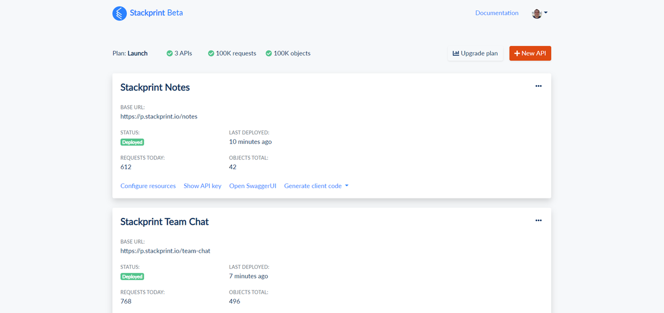Click the 'Plan: Launch' label
This screenshot has height=313, width=664.
[x=130, y=54]
